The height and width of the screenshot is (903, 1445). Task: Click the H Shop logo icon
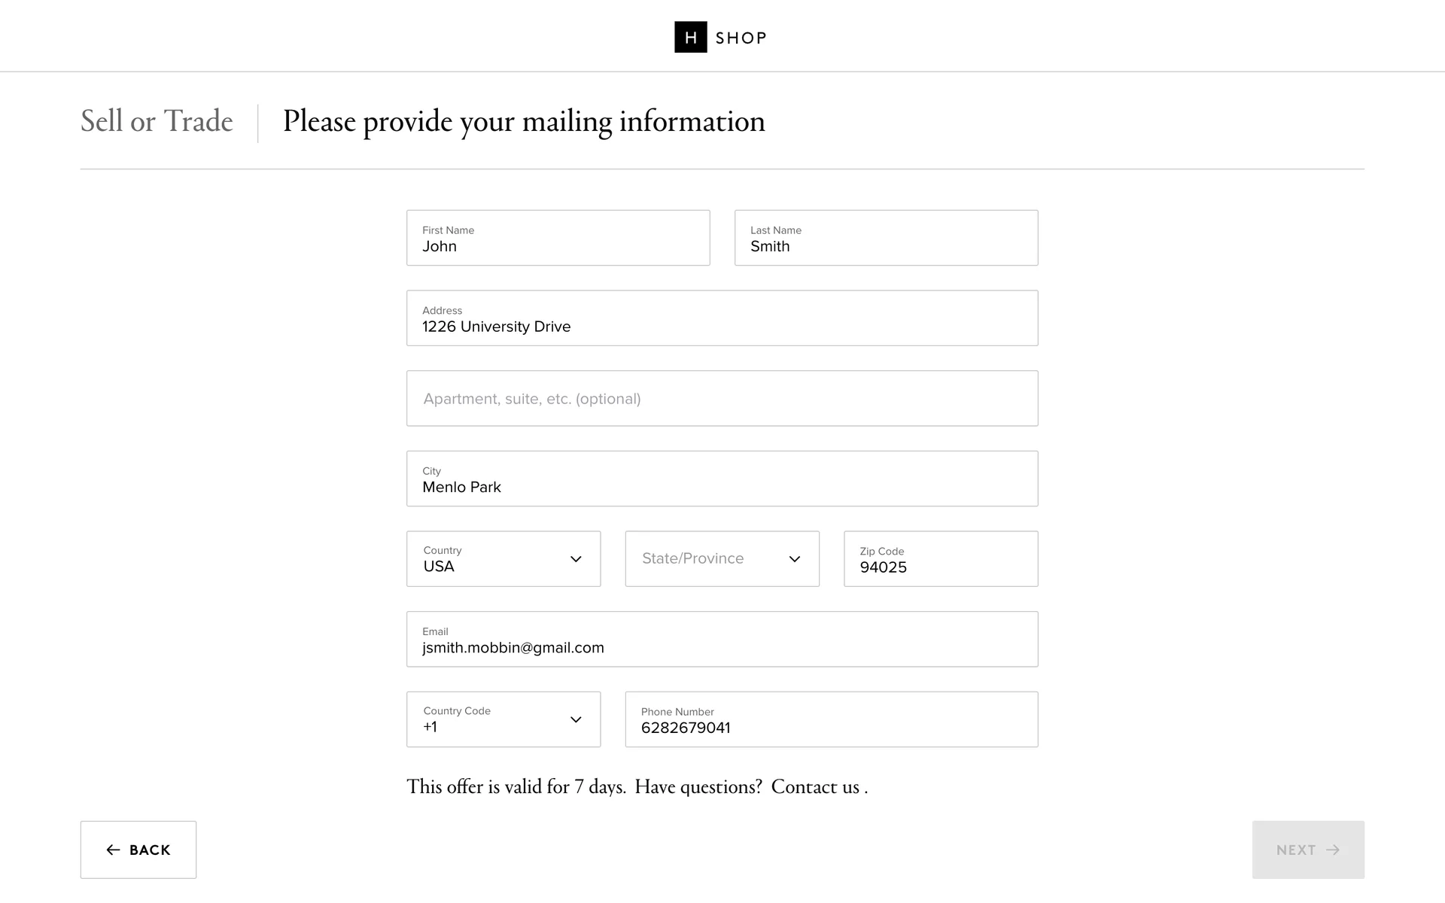[x=690, y=38]
